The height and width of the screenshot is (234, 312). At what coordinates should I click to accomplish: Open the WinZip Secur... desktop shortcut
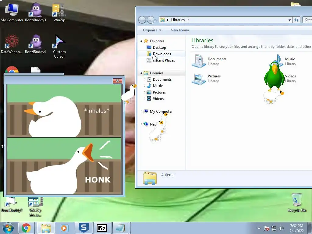(x=35, y=207)
